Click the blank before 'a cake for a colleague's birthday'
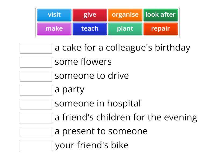This screenshot has width=215, height=161. click(35, 48)
